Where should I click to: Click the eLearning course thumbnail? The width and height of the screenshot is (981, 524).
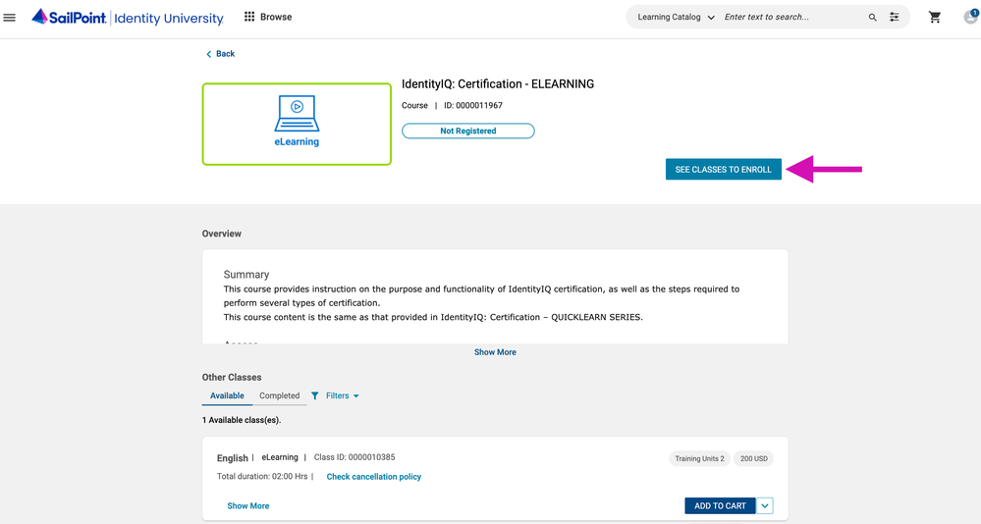click(x=297, y=124)
